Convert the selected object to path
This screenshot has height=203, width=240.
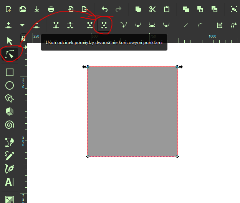coord(220,25)
